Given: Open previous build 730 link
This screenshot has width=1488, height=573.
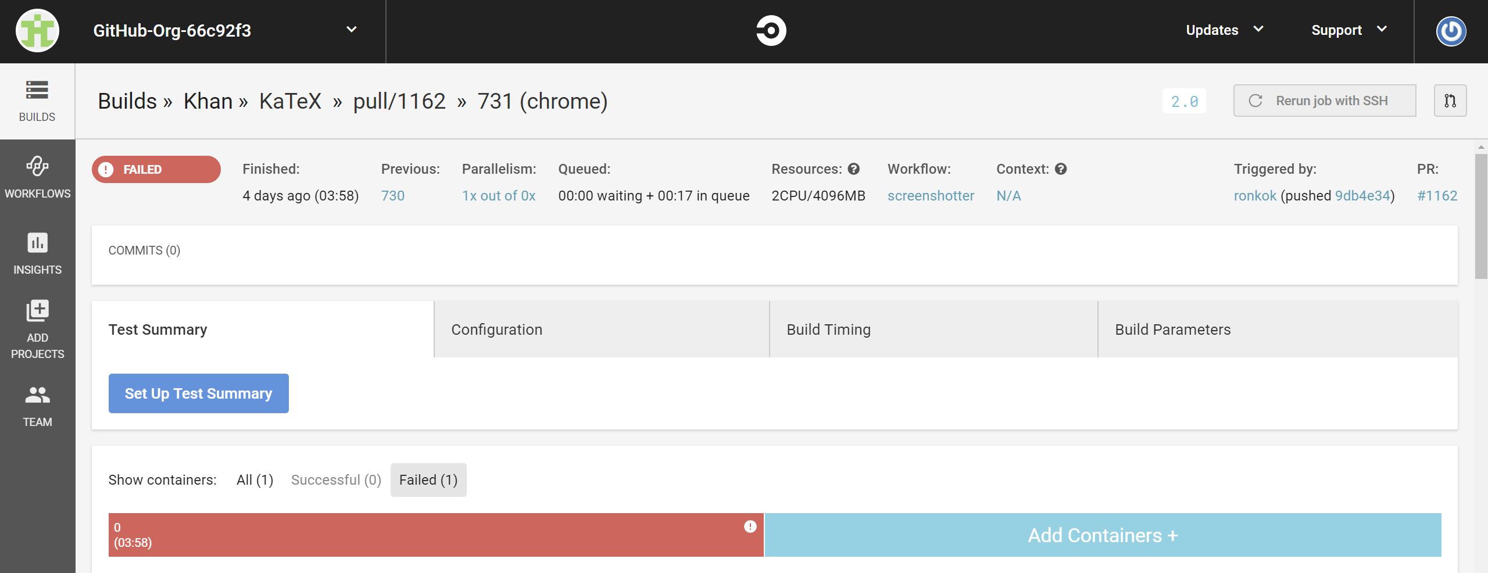Looking at the screenshot, I should [x=393, y=196].
